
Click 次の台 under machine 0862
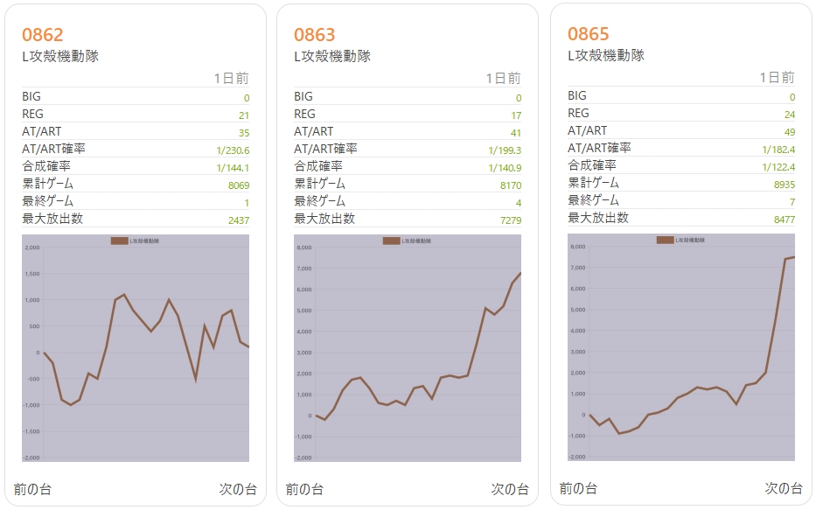coord(238,489)
